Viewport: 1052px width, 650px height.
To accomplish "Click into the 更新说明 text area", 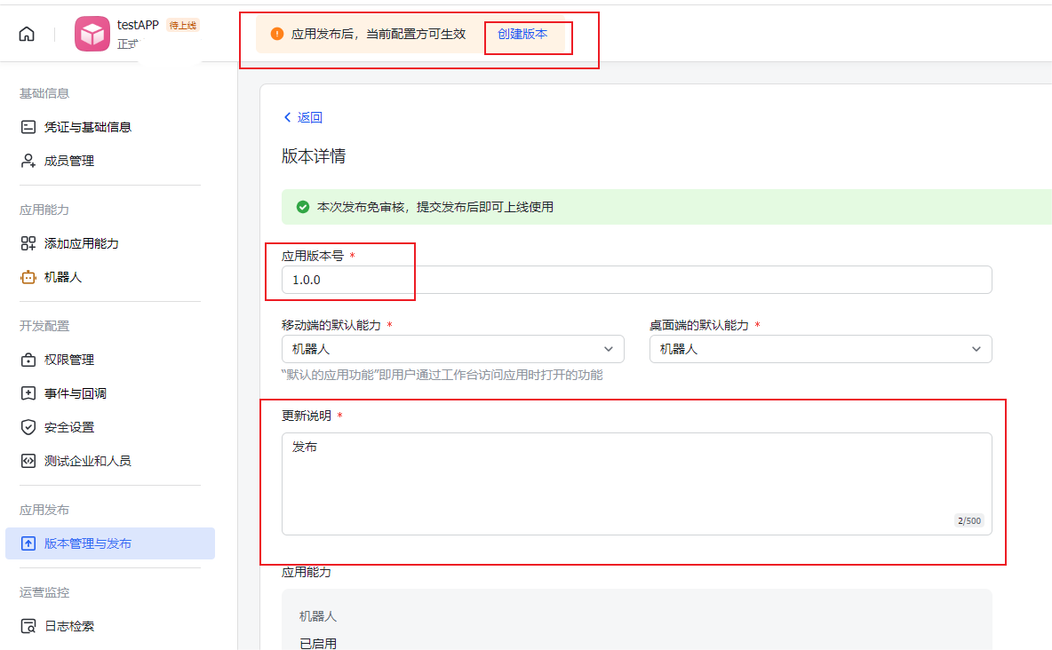I will click(x=636, y=484).
